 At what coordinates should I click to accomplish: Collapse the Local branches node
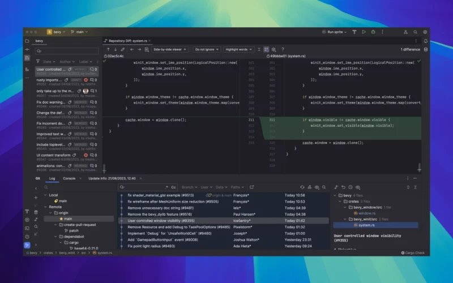point(45,195)
